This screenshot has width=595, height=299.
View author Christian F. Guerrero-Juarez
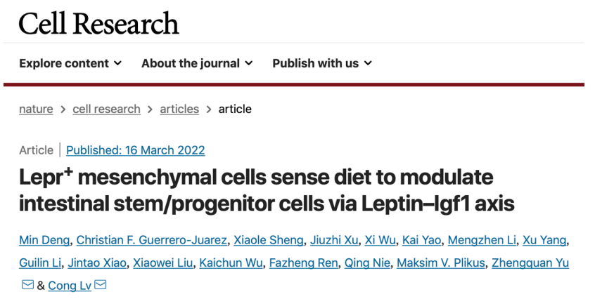click(x=151, y=240)
